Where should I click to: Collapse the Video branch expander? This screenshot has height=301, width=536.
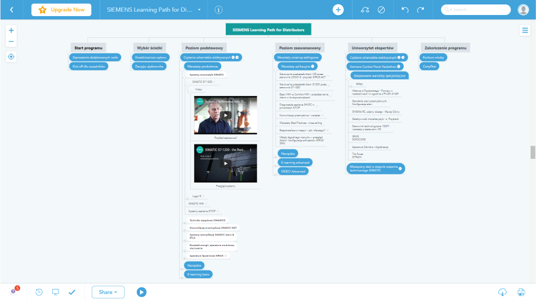point(190,92)
